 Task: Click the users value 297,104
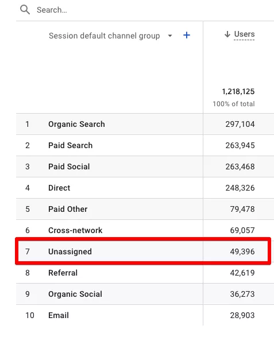pos(240,124)
